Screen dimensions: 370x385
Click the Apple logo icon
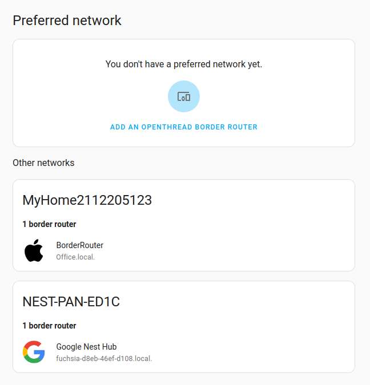coord(34,250)
